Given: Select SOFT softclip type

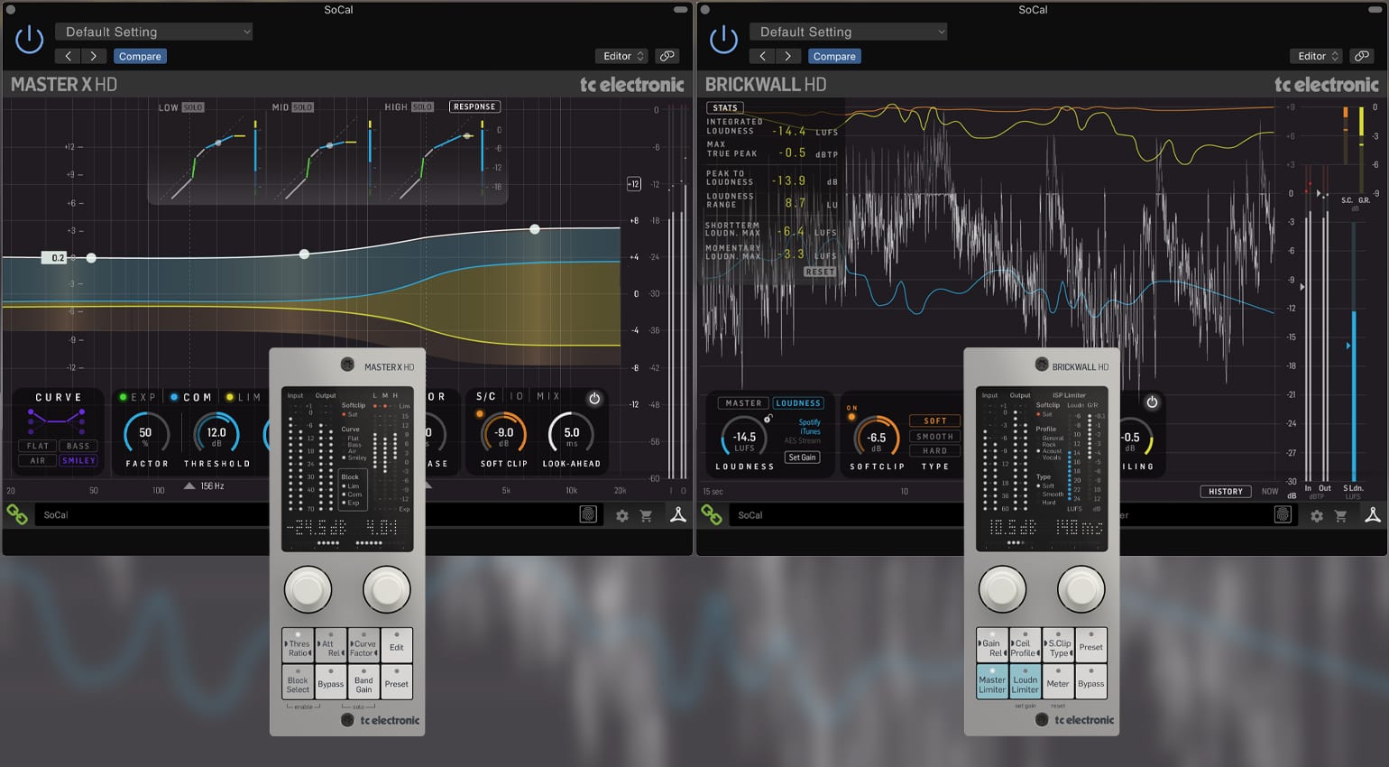Looking at the screenshot, I should [935, 421].
